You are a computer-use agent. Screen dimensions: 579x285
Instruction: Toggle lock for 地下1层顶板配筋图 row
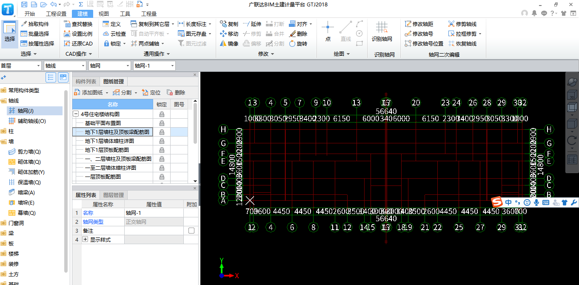[162, 150]
